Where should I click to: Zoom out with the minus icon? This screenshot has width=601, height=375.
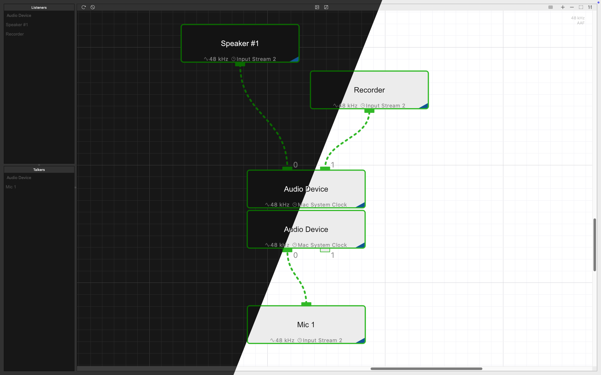[572, 7]
